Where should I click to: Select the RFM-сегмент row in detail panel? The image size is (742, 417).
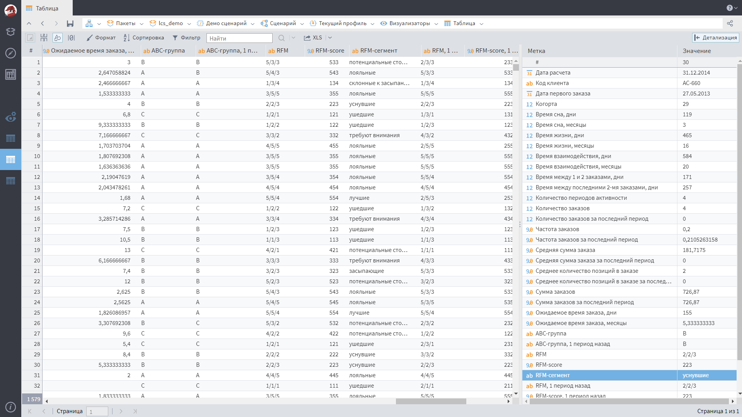coord(629,375)
